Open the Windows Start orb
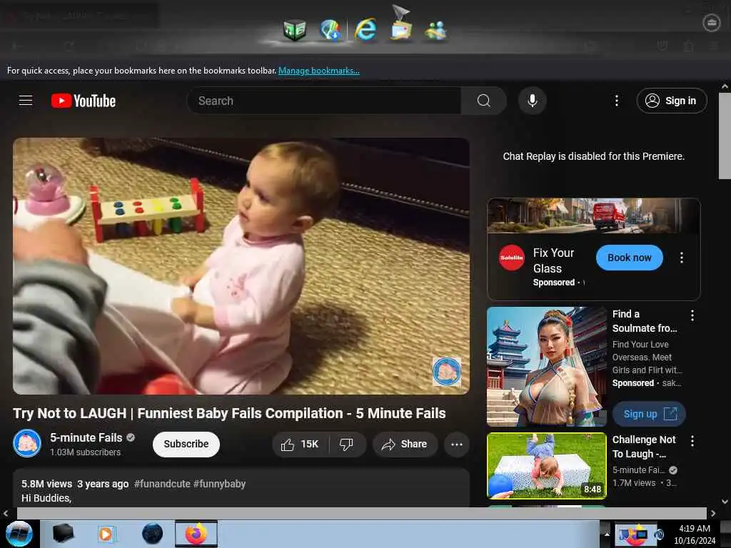 [x=19, y=534]
